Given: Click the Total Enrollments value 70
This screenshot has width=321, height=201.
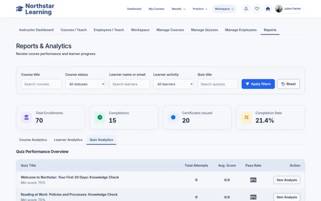Looking at the screenshot, I should [39, 121].
